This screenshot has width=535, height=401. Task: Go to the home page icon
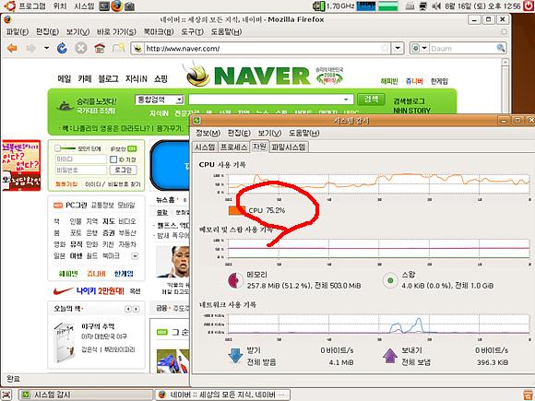pyautogui.click(x=100, y=48)
